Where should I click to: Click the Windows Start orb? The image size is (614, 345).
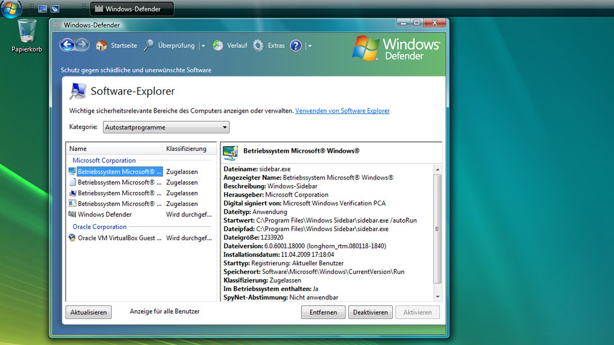[x=11, y=8]
